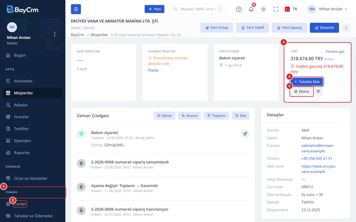Open the sidebar profile three-dot menu
This screenshot has height=222, width=356.
click(55, 34)
